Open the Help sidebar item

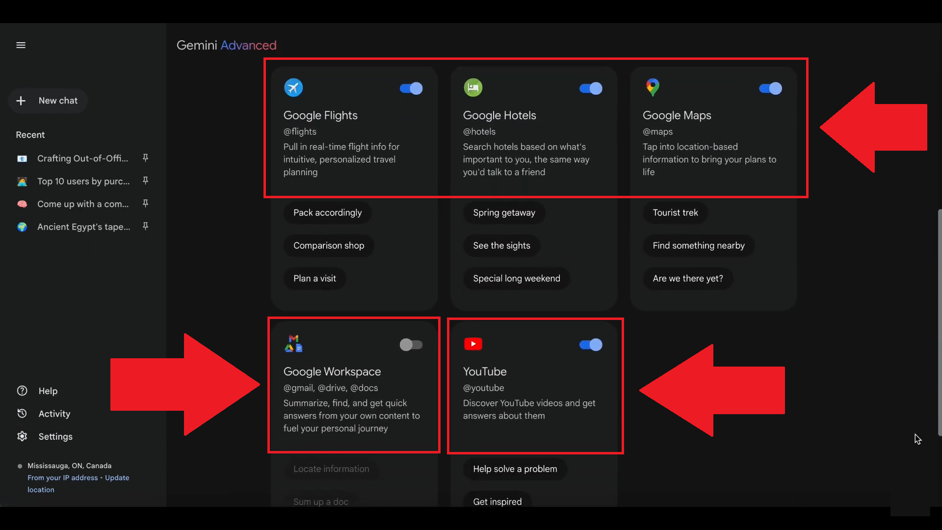[x=48, y=391]
